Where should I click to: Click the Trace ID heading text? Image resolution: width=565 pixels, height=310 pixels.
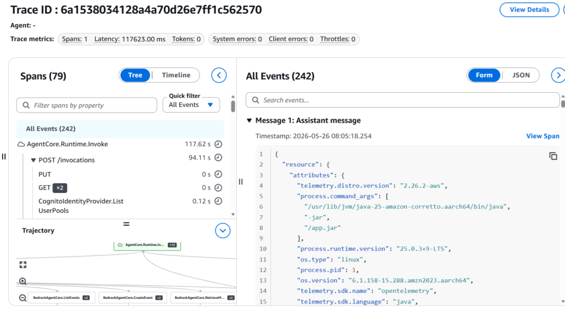point(136,10)
